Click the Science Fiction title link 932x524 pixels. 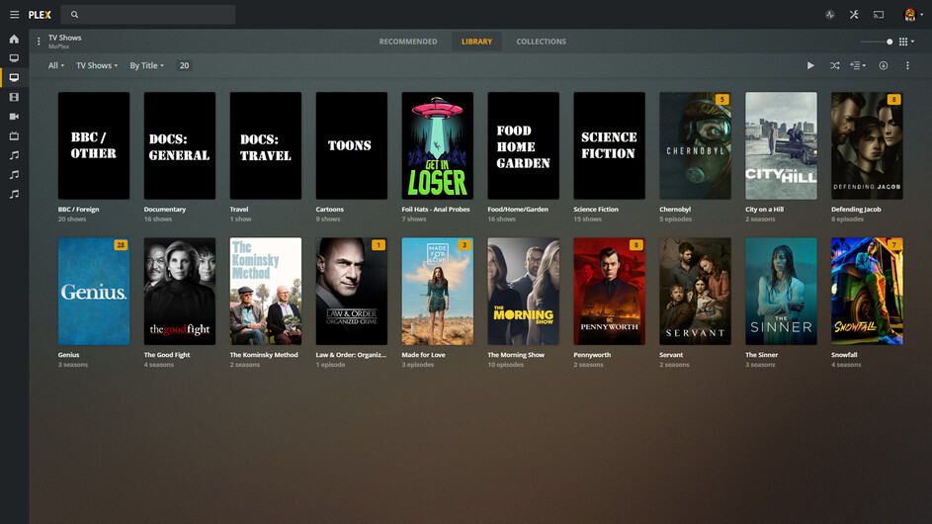[596, 210]
